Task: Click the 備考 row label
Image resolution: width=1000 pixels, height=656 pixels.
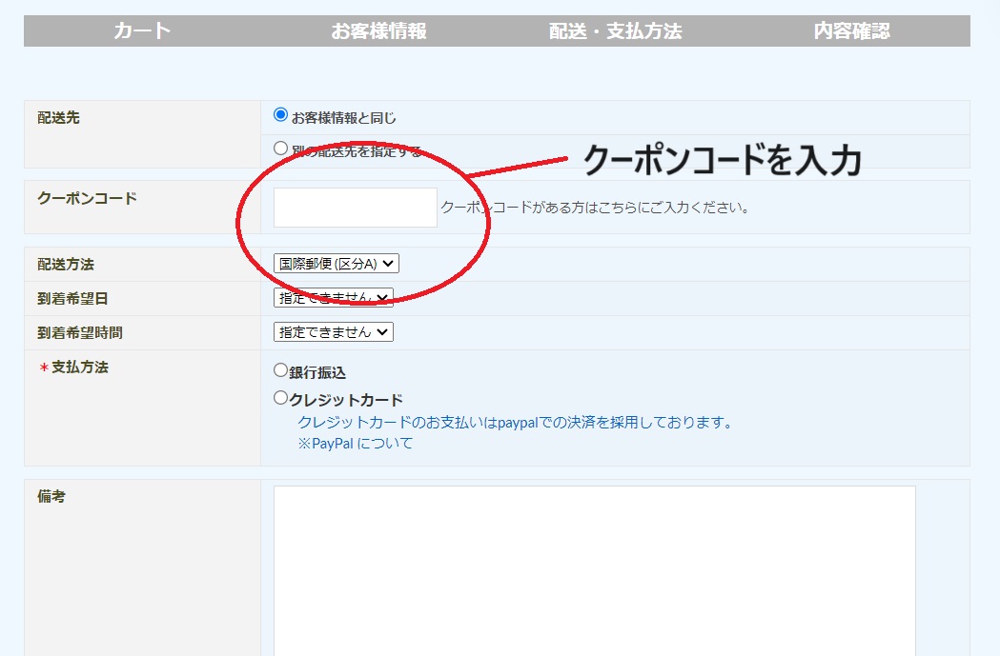Action: click(x=51, y=496)
